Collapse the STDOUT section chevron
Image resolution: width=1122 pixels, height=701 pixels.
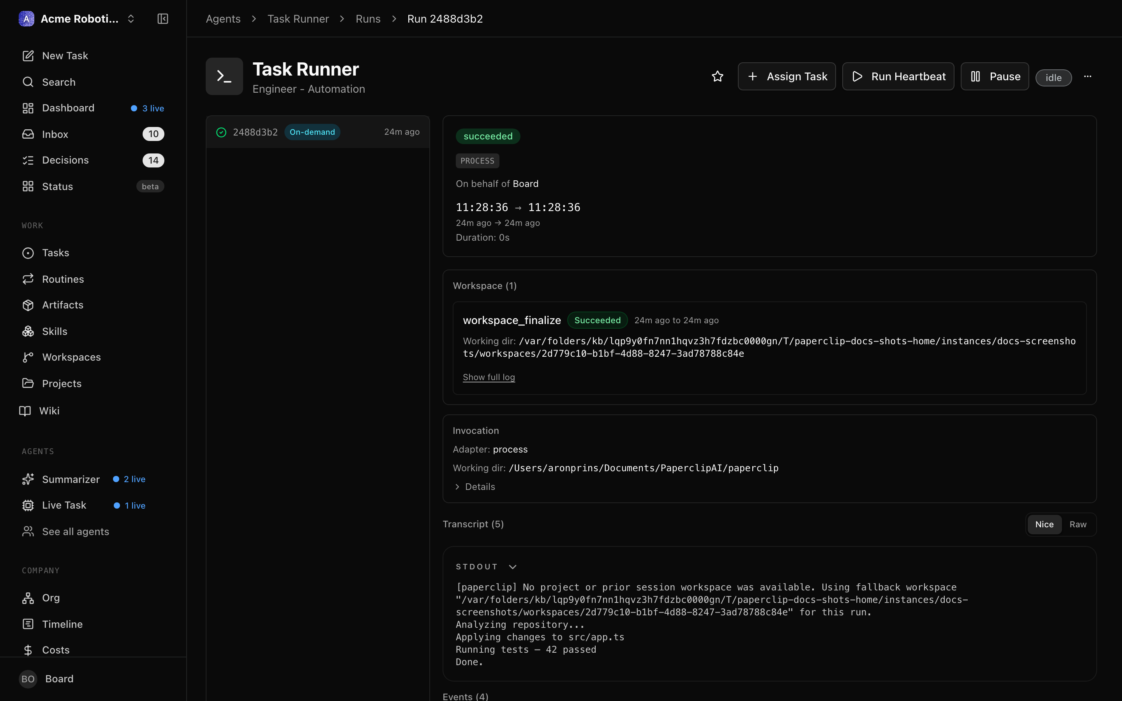[x=512, y=567]
